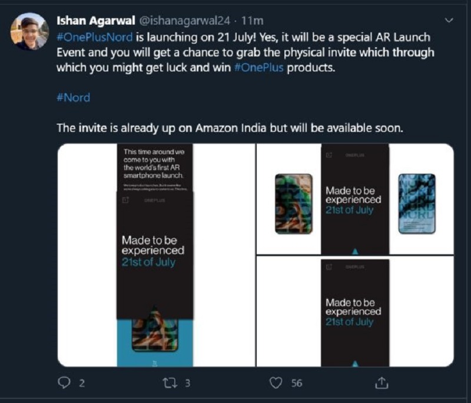Retweet this tweet using the arrows icon
The image size is (471, 403).
(x=170, y=383)
